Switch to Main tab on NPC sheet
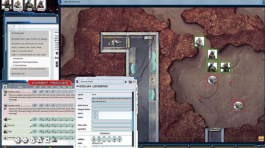Image resolution: width=265 pixels, height=148 pixels. click(x=137, y=89)
